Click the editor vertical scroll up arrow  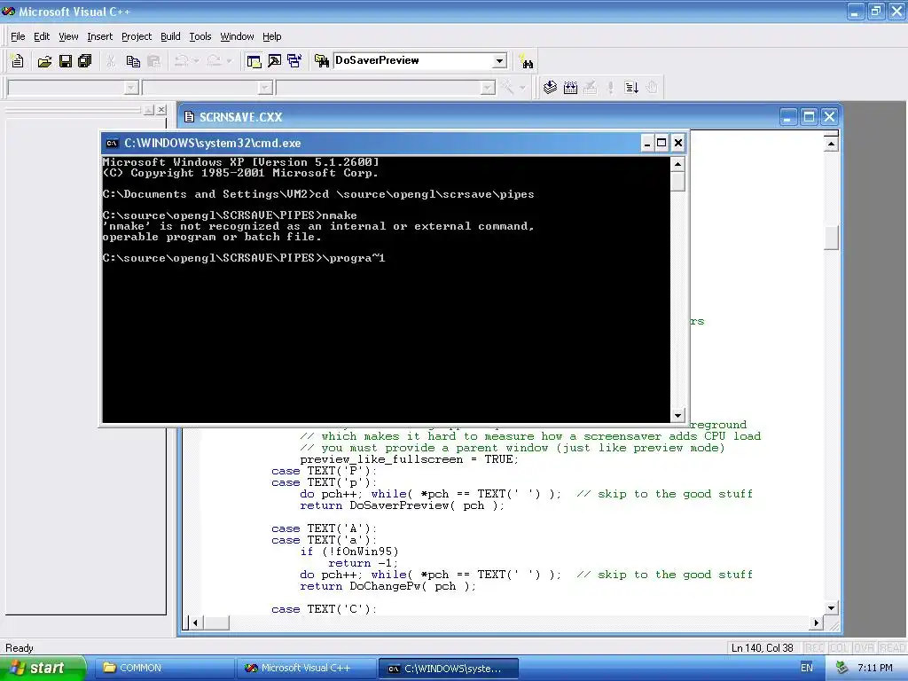[831, 143]
